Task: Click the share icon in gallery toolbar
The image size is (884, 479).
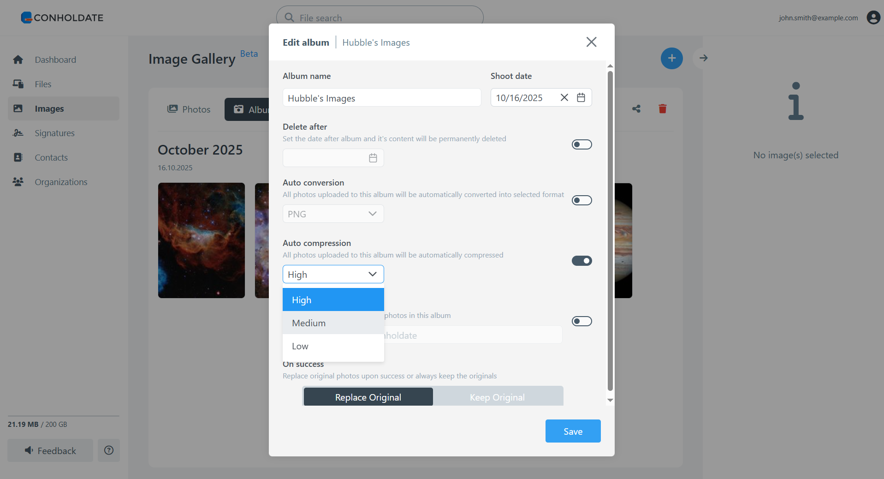Action: pyautogui.click(x=636, y=109)
